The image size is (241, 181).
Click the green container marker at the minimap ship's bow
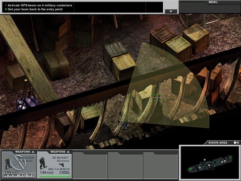(x=230, y=157)
